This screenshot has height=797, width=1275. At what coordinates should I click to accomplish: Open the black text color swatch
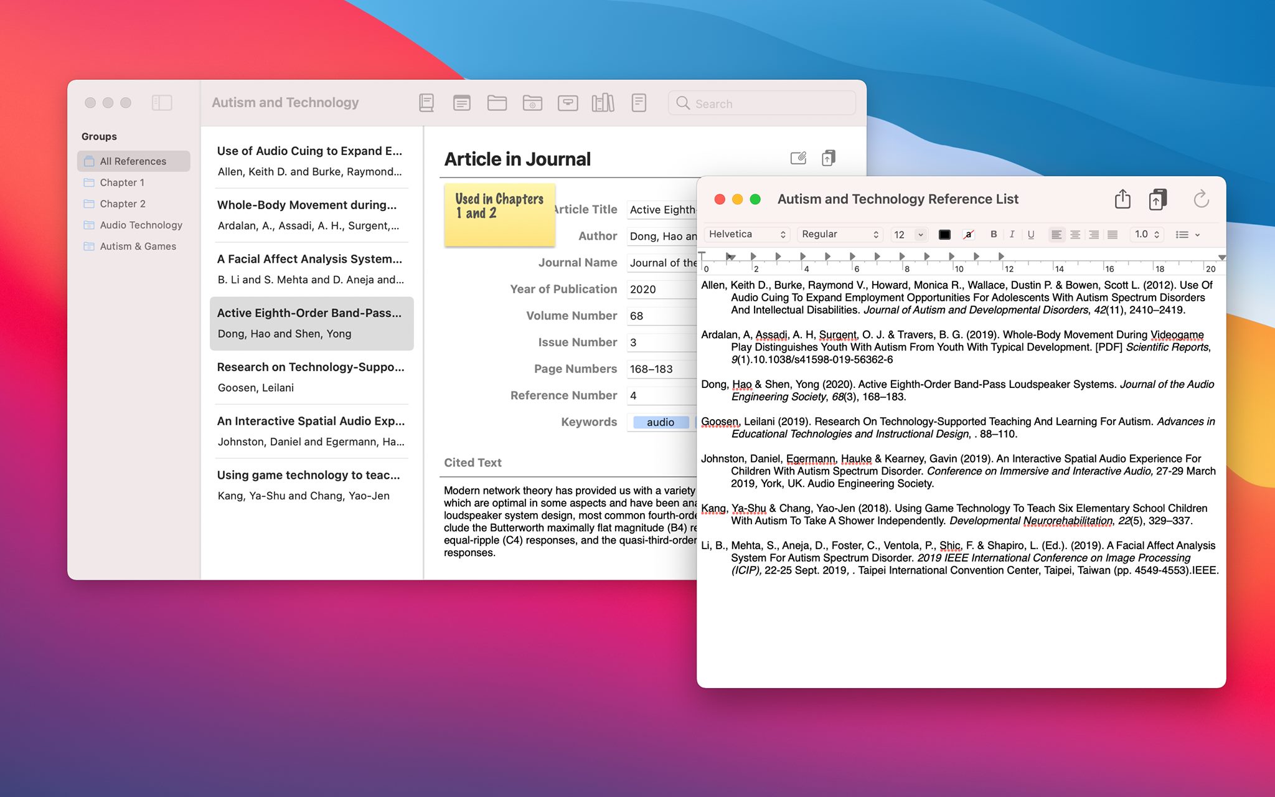(944, 234)
